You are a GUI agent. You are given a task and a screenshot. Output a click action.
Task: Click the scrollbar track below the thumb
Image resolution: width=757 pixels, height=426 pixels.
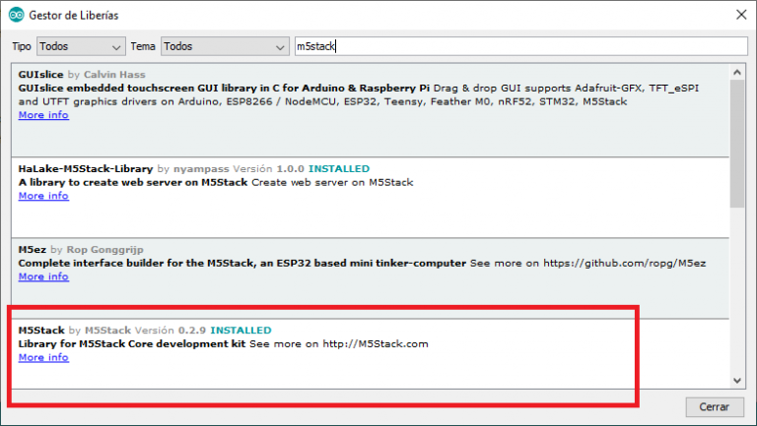tap(737, 295)
